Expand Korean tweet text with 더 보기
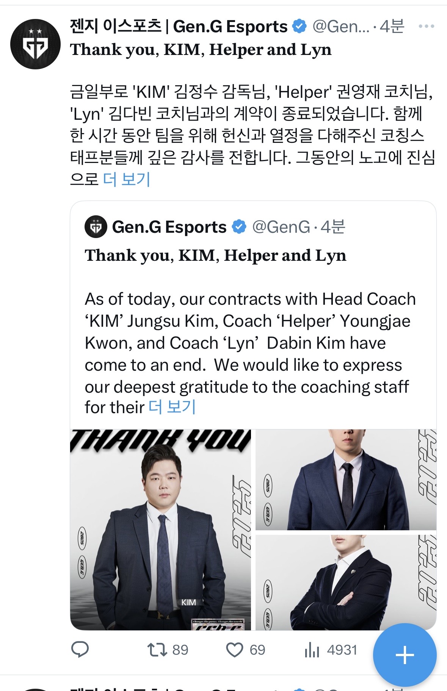Screen dimensions: 447x691 (x=127, y=179)
